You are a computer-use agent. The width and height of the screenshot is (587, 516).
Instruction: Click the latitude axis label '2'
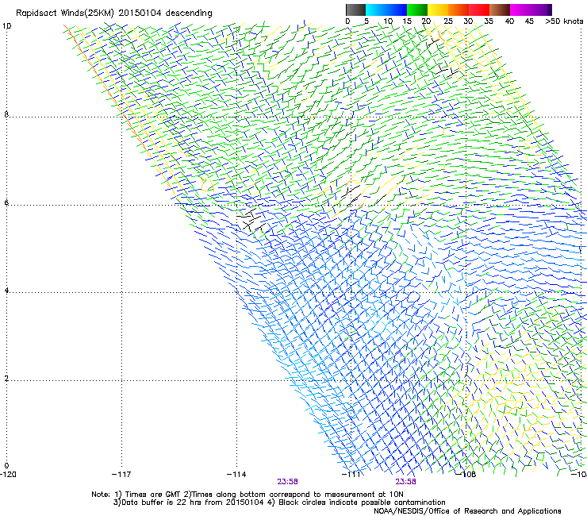6,378
